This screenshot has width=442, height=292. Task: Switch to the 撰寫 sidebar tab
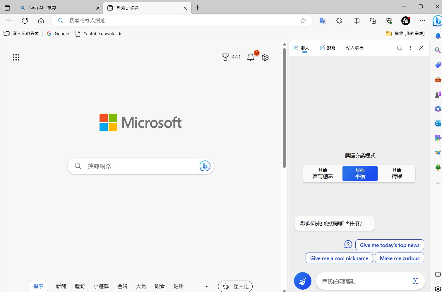pyautogui.click(x=328, y=48)
